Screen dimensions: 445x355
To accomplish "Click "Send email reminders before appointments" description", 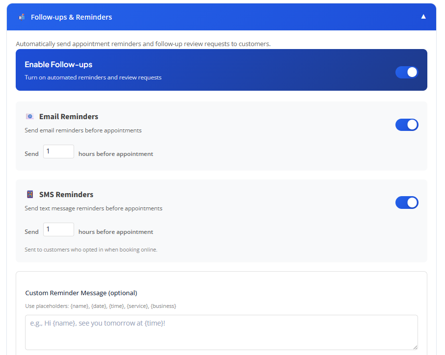I will point(83,130).
